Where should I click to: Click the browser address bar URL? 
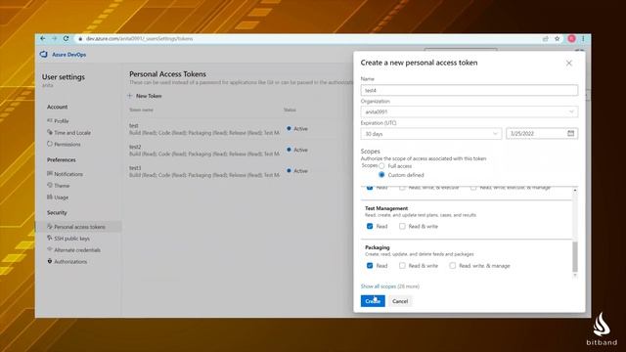(139, 39)
